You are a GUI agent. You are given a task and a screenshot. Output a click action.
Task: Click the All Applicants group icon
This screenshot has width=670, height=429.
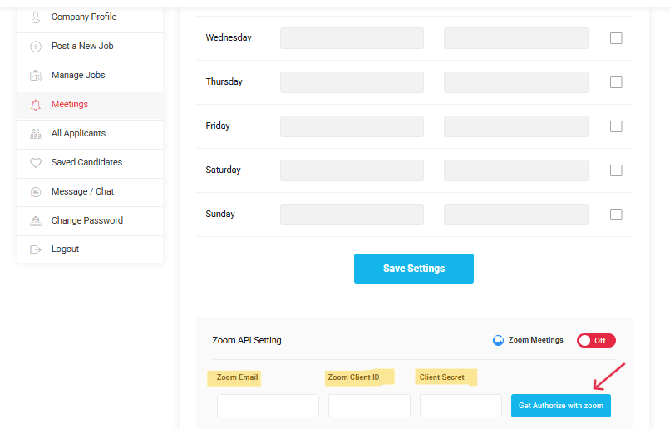36,134
